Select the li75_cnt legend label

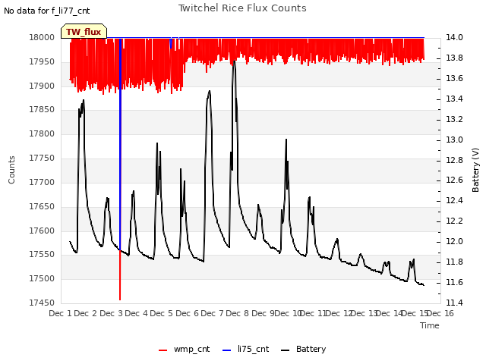coord(253,349)
